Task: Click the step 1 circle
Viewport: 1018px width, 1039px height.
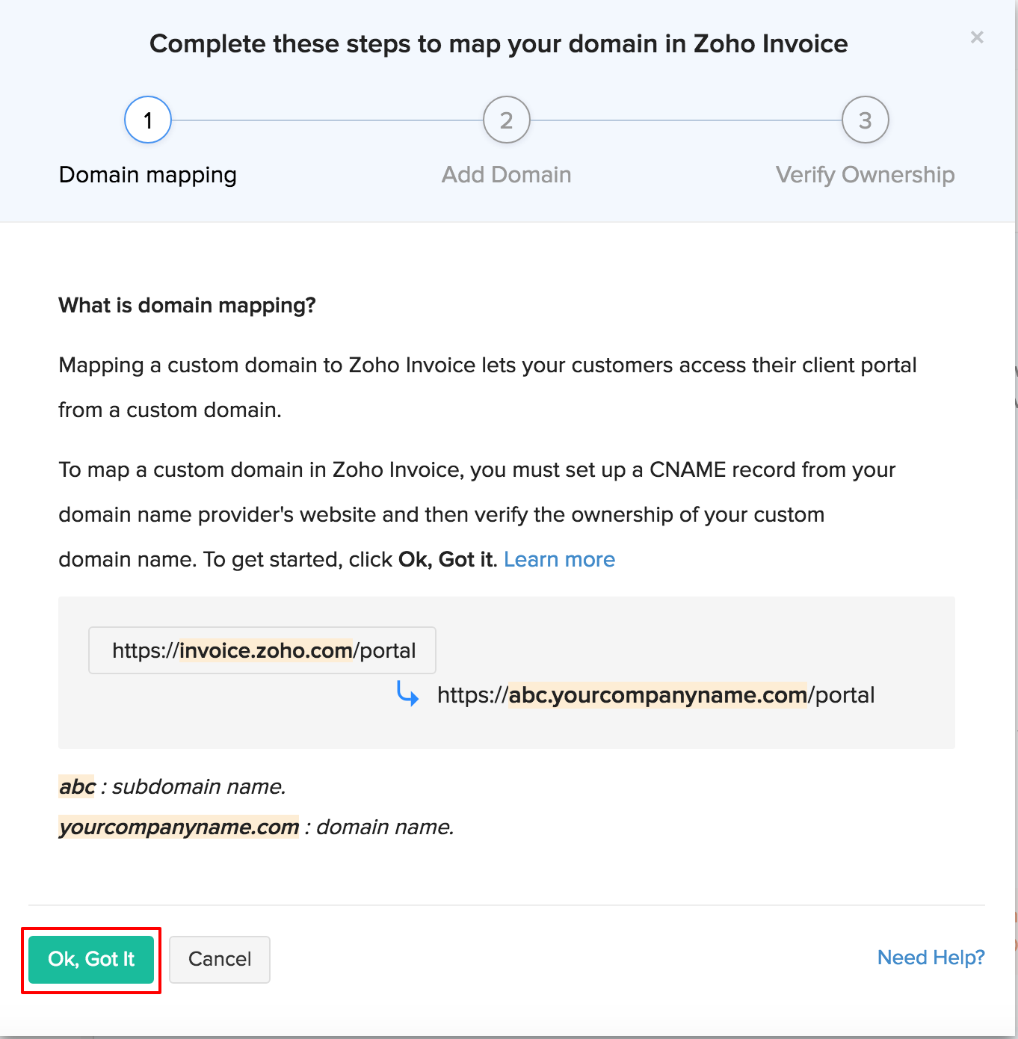Action: (148, 120)
